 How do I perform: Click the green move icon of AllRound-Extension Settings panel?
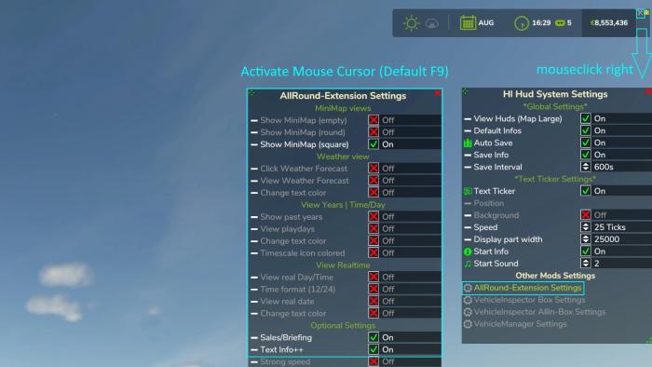[252, 92]
